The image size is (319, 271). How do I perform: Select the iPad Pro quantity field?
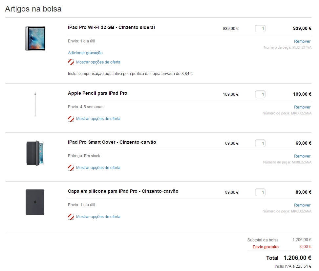[260, 29]
